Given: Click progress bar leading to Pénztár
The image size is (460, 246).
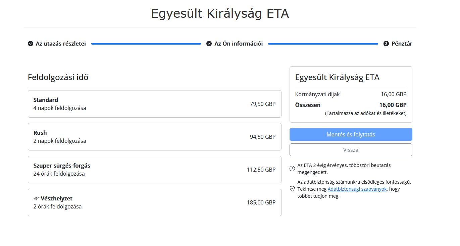Looking at the screenshot, I should click(323, 44).
